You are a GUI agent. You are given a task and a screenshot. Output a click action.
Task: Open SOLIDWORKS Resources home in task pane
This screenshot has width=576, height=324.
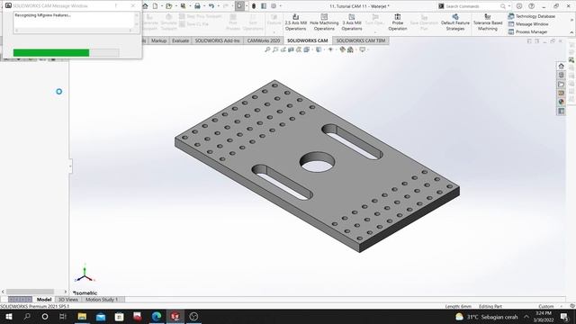tap(561, 66)
